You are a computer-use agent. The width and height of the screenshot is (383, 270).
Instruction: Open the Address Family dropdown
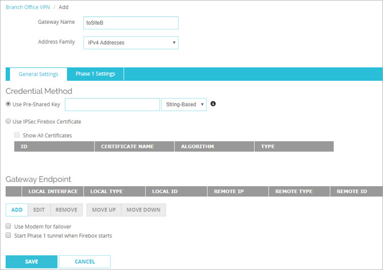(131, 43)
